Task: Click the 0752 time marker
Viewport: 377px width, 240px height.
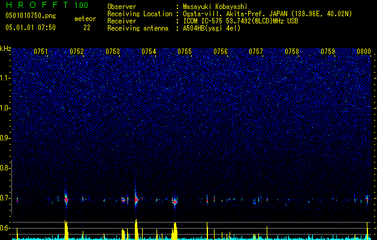Action: pyautogui.click(x=77, y=51)
